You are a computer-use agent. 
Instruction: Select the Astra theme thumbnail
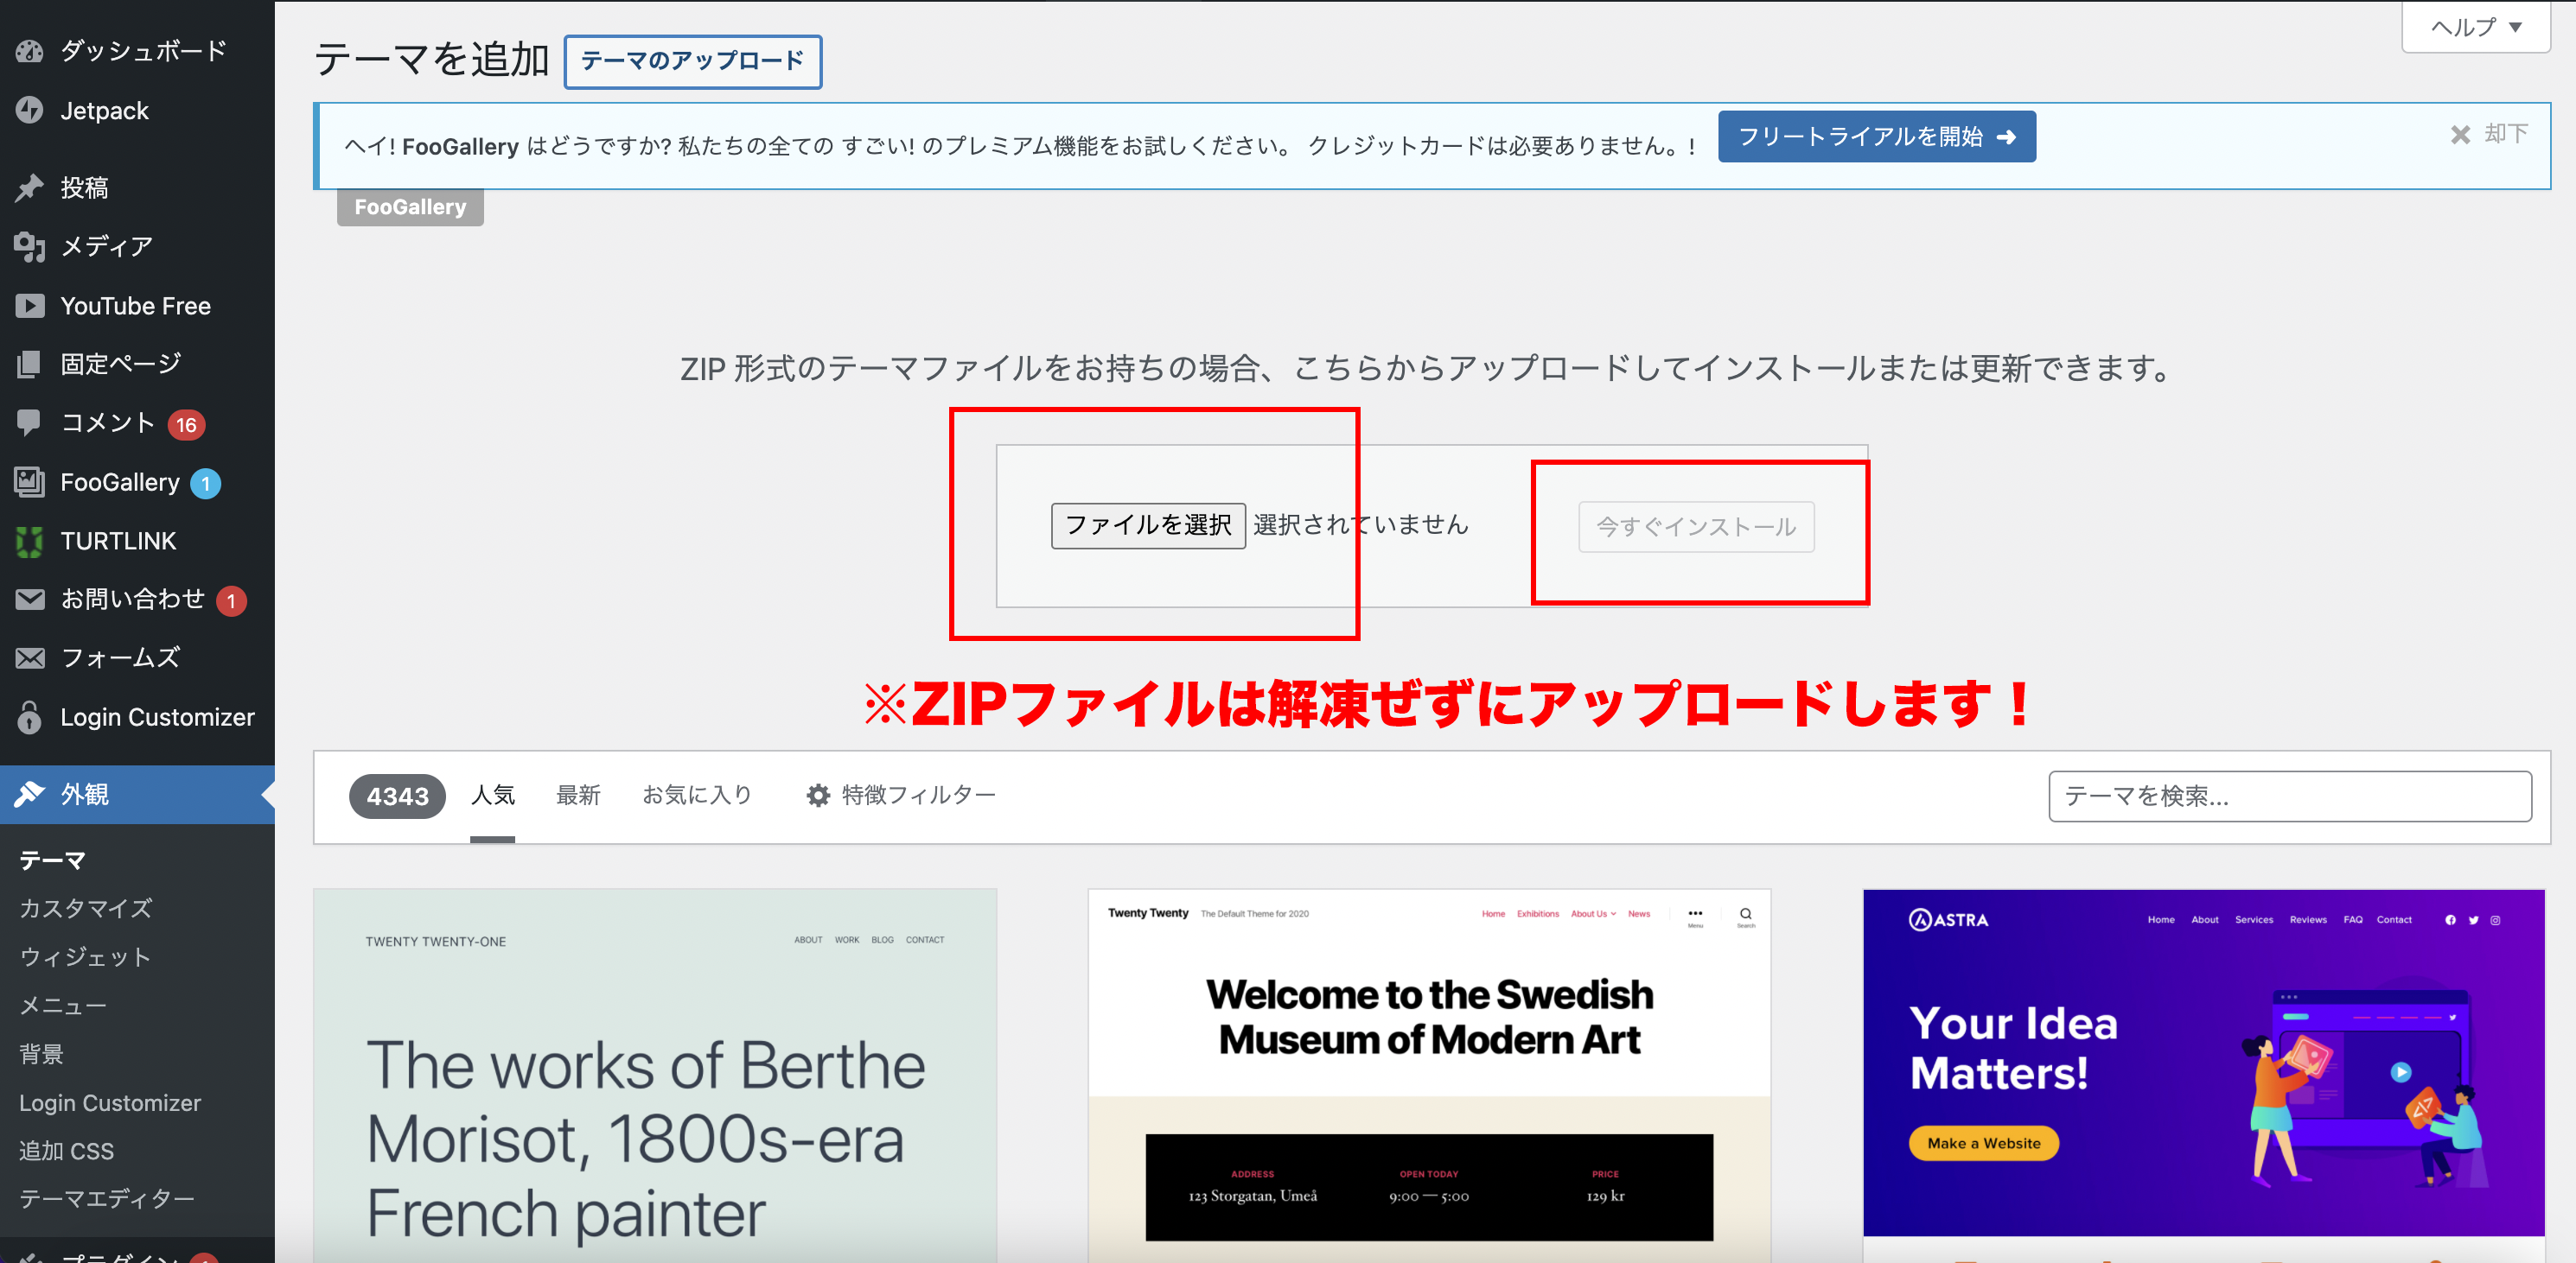point(2203,1061)
